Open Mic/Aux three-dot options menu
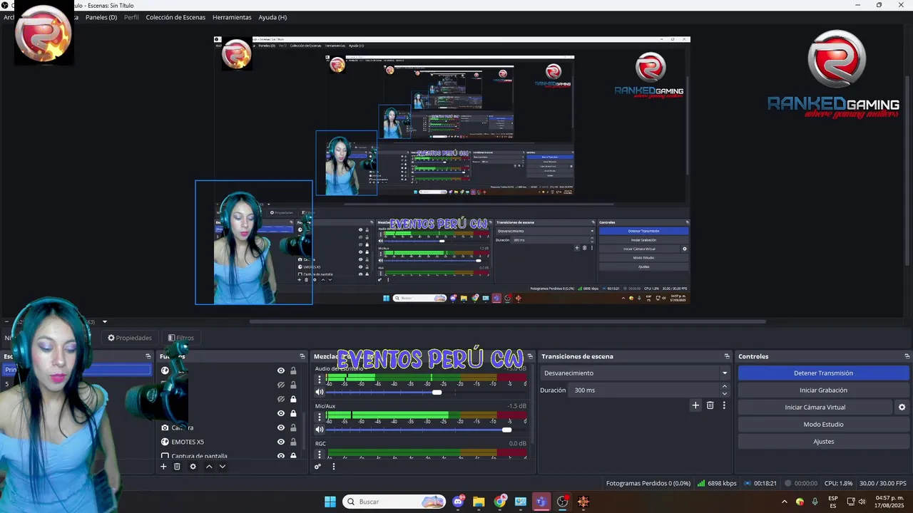913x513 pixels. point(320,418)
